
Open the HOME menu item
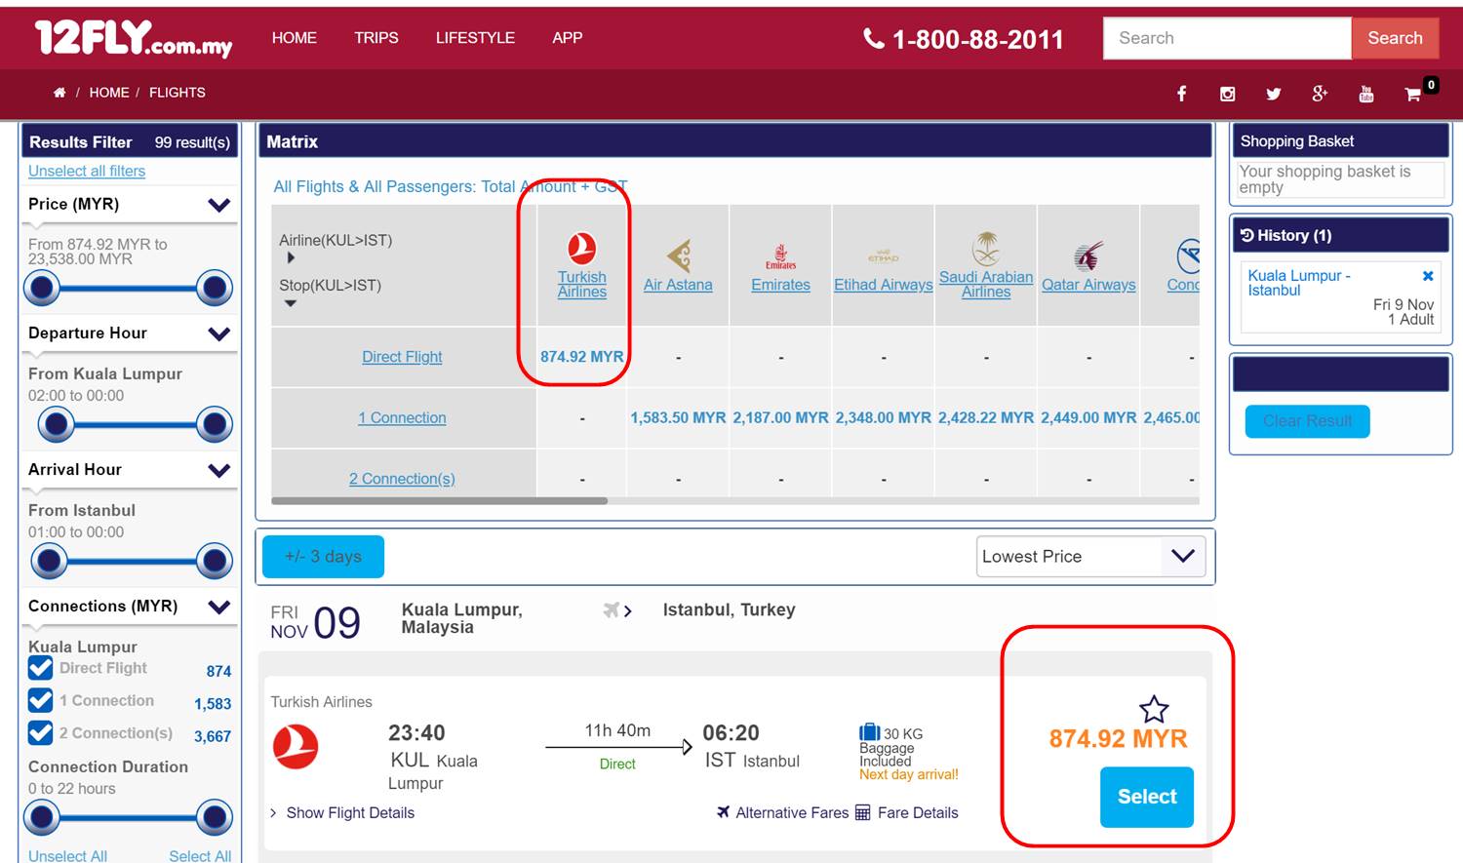[x=295, y=38]
